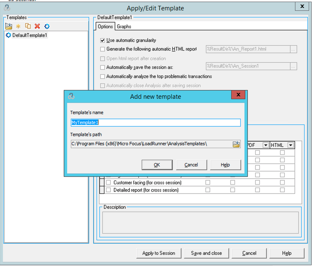Click the ellipsis button beside An_Report1.html
This screenshot has width=312, height=266.
(293, 49)
